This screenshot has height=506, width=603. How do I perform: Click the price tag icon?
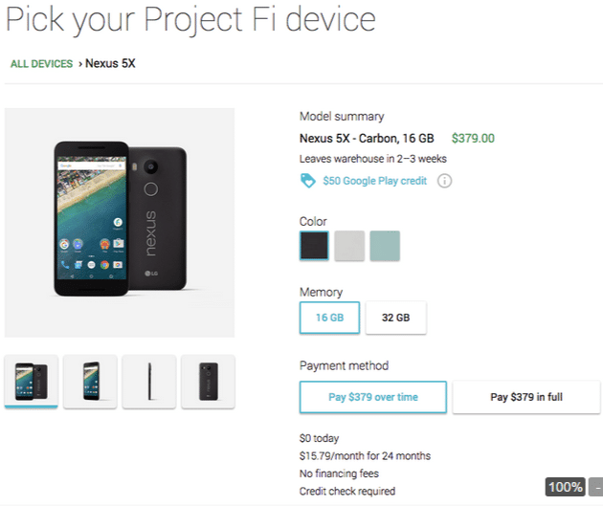[x=307, y=180]
